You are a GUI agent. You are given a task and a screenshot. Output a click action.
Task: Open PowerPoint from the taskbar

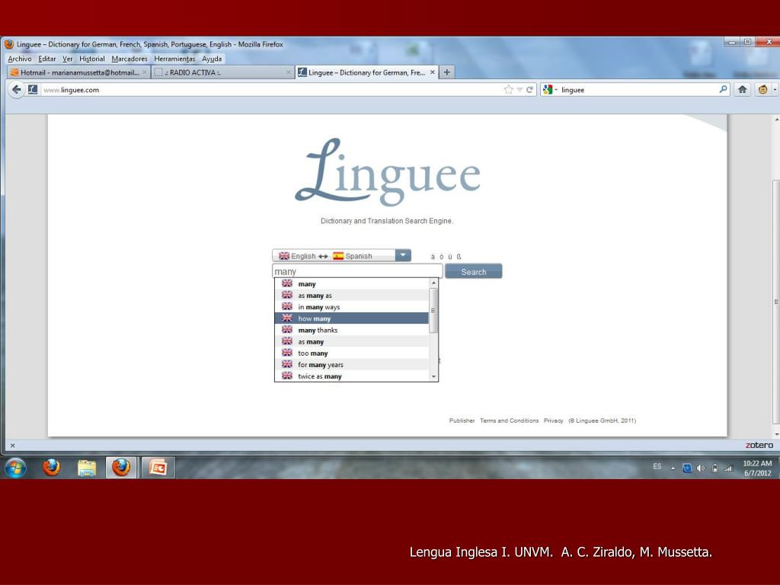tap(158, 468)
